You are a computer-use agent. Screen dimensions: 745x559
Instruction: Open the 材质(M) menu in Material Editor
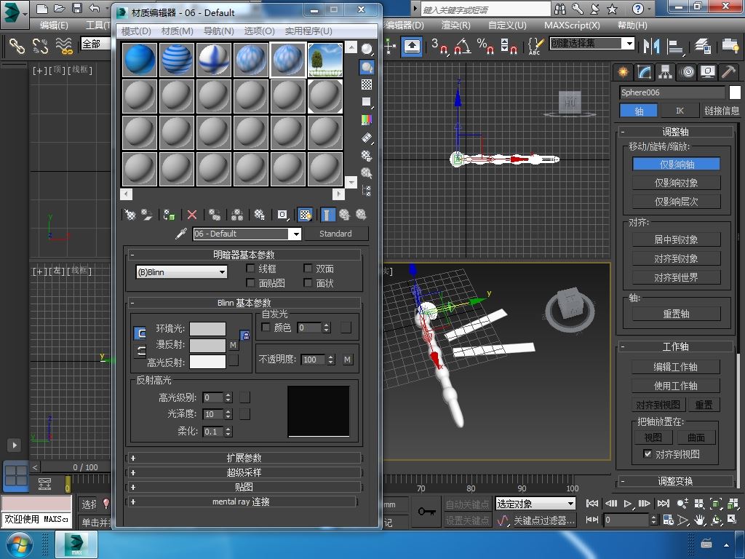(177, 31)
